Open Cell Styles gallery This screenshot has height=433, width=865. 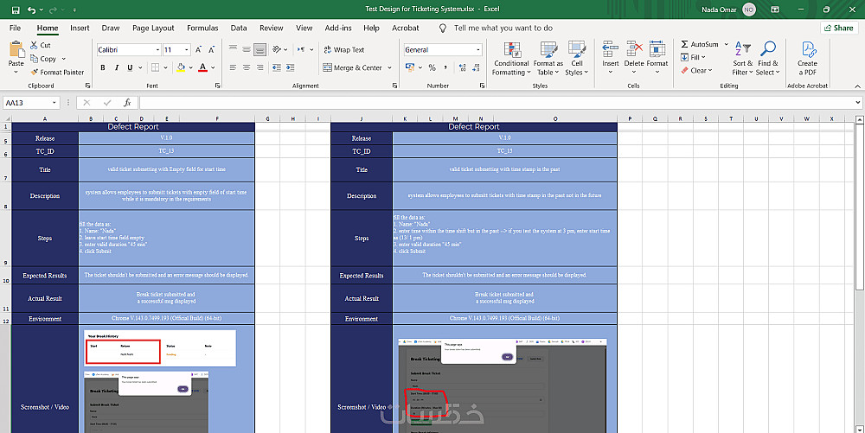[576, 59]
